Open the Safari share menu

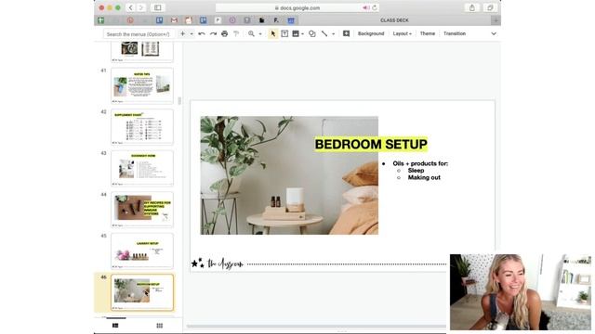tap(472, 7)
